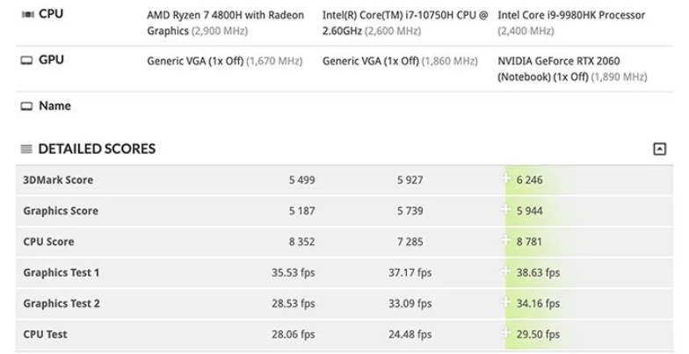Screen dimensions: 689x354
Task: Click the plus icon beside 29.50 fps
Action: pyautogui.click(x=506, y=334)
